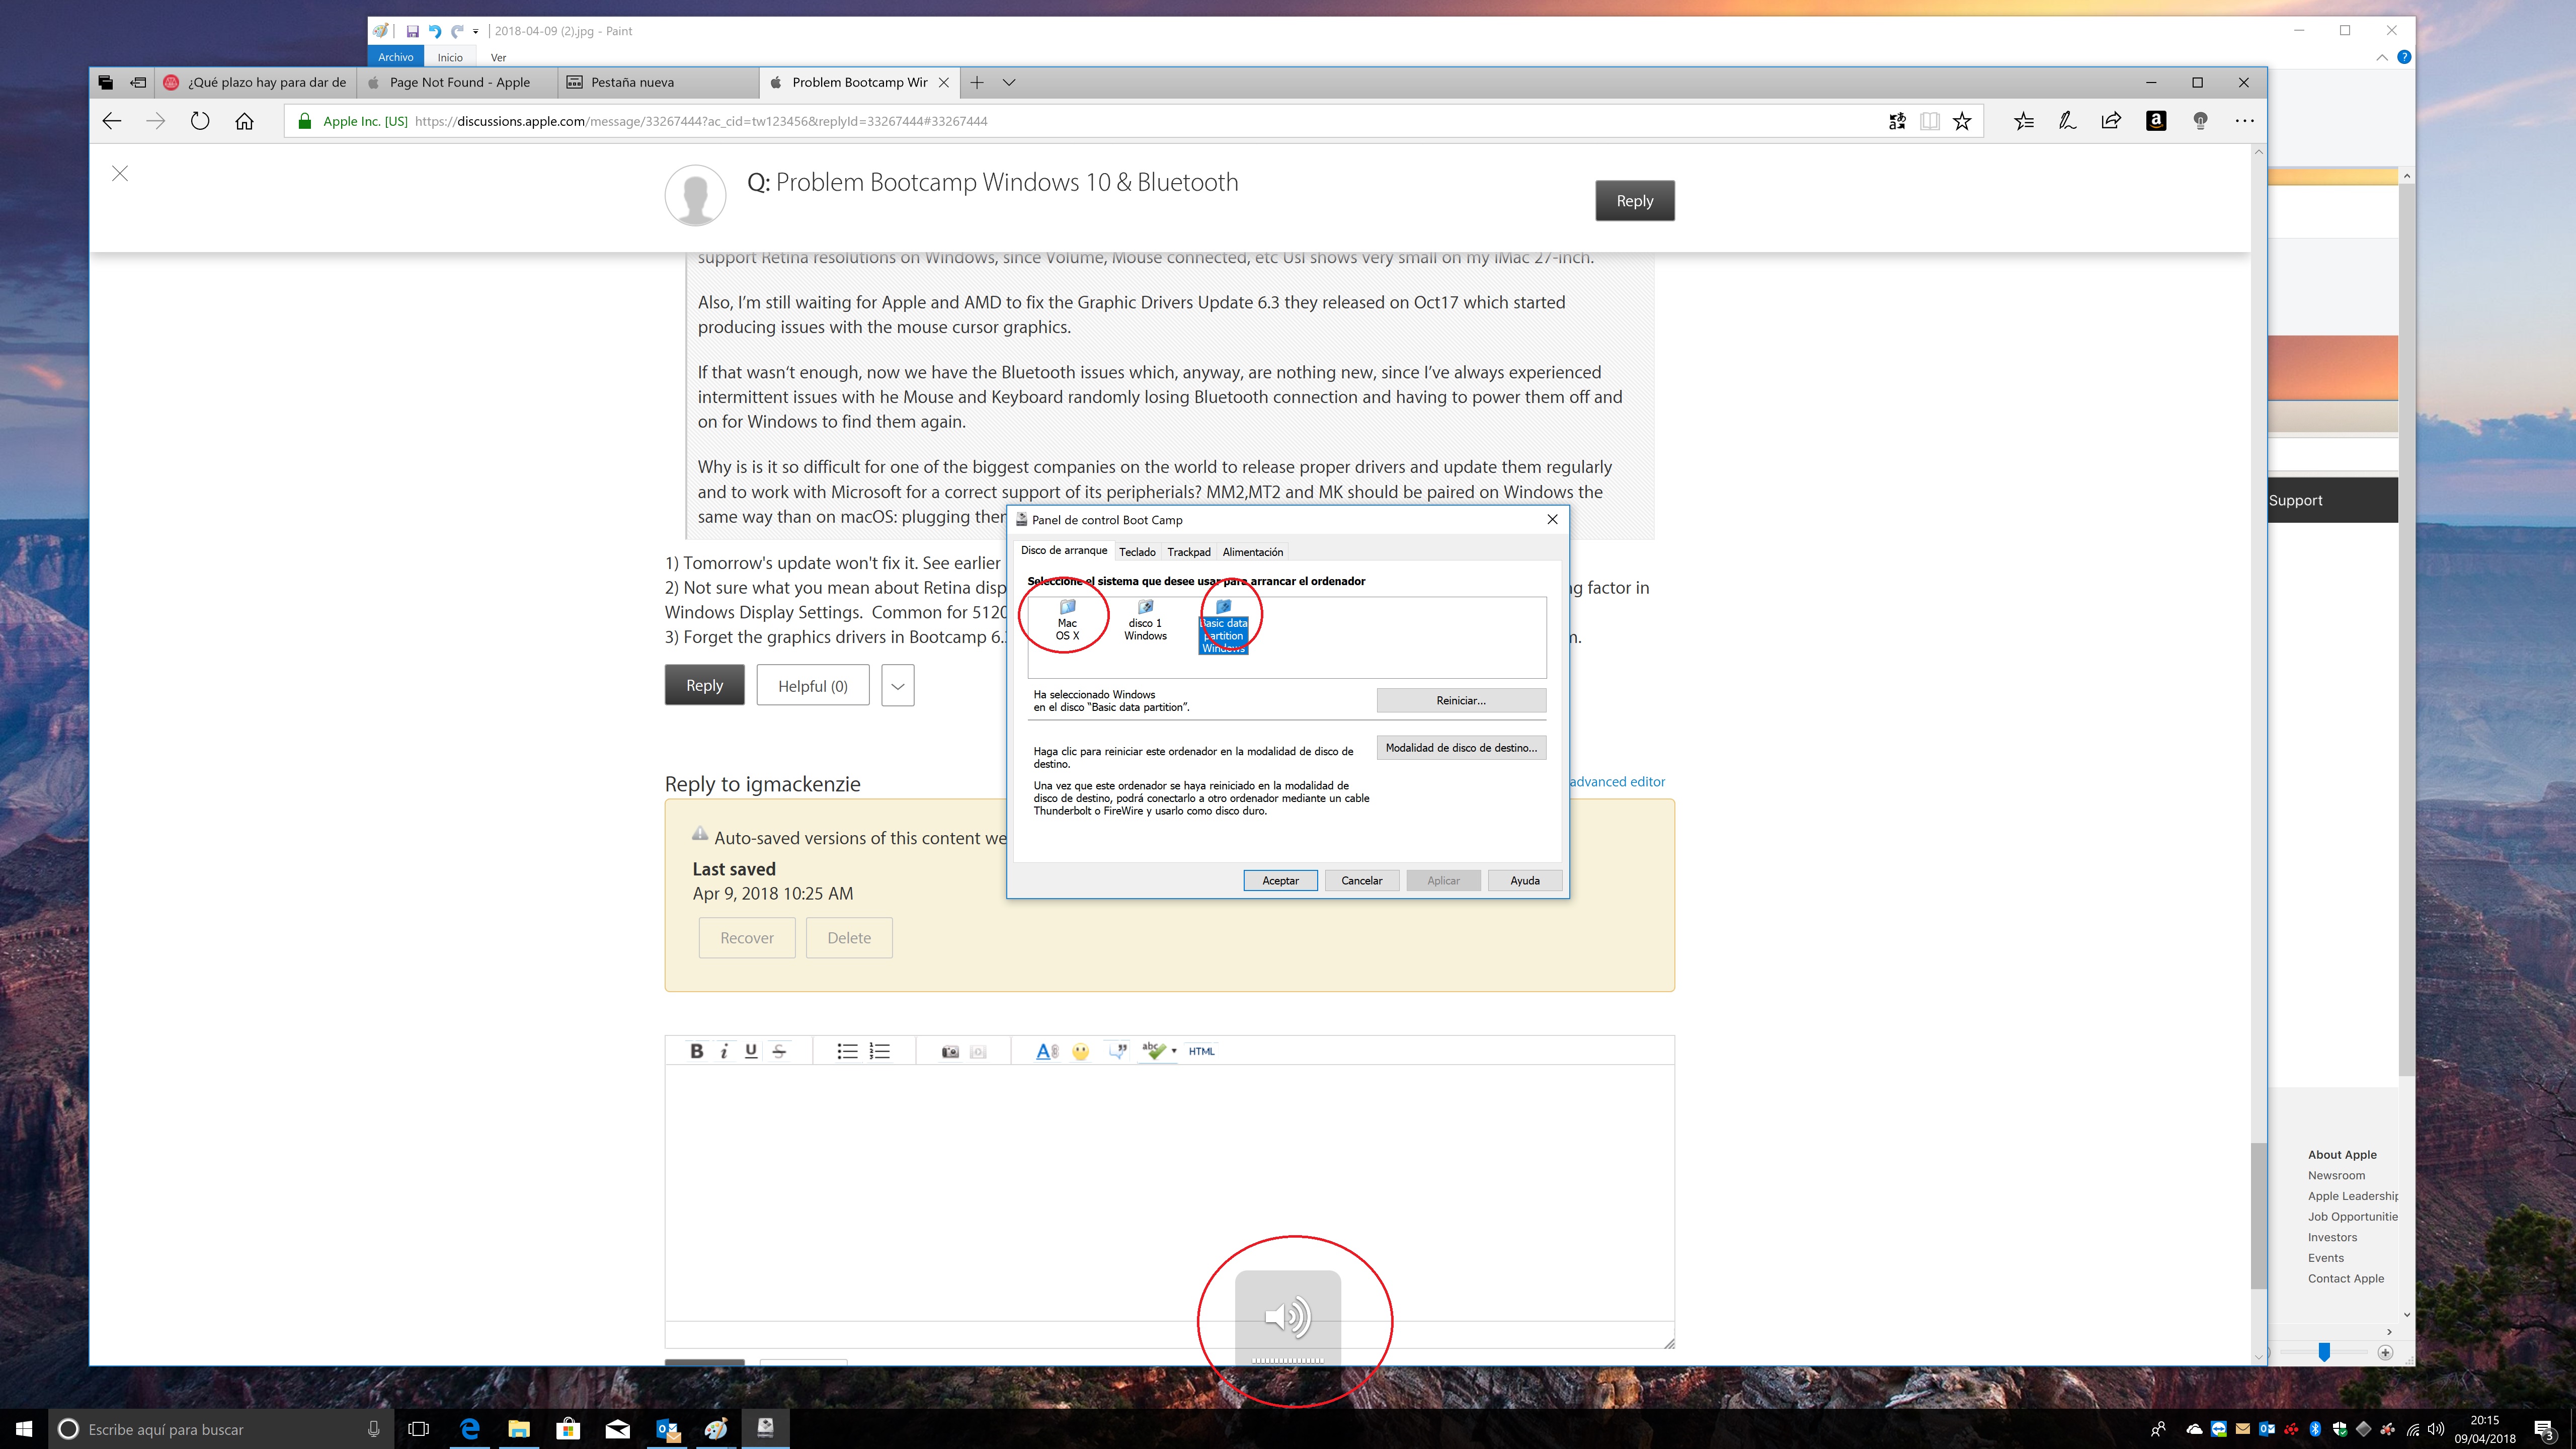Viewport: 2576px width, 1449px height.
Task: Click the camera insert-image icon
Action: pos(950,1051)
